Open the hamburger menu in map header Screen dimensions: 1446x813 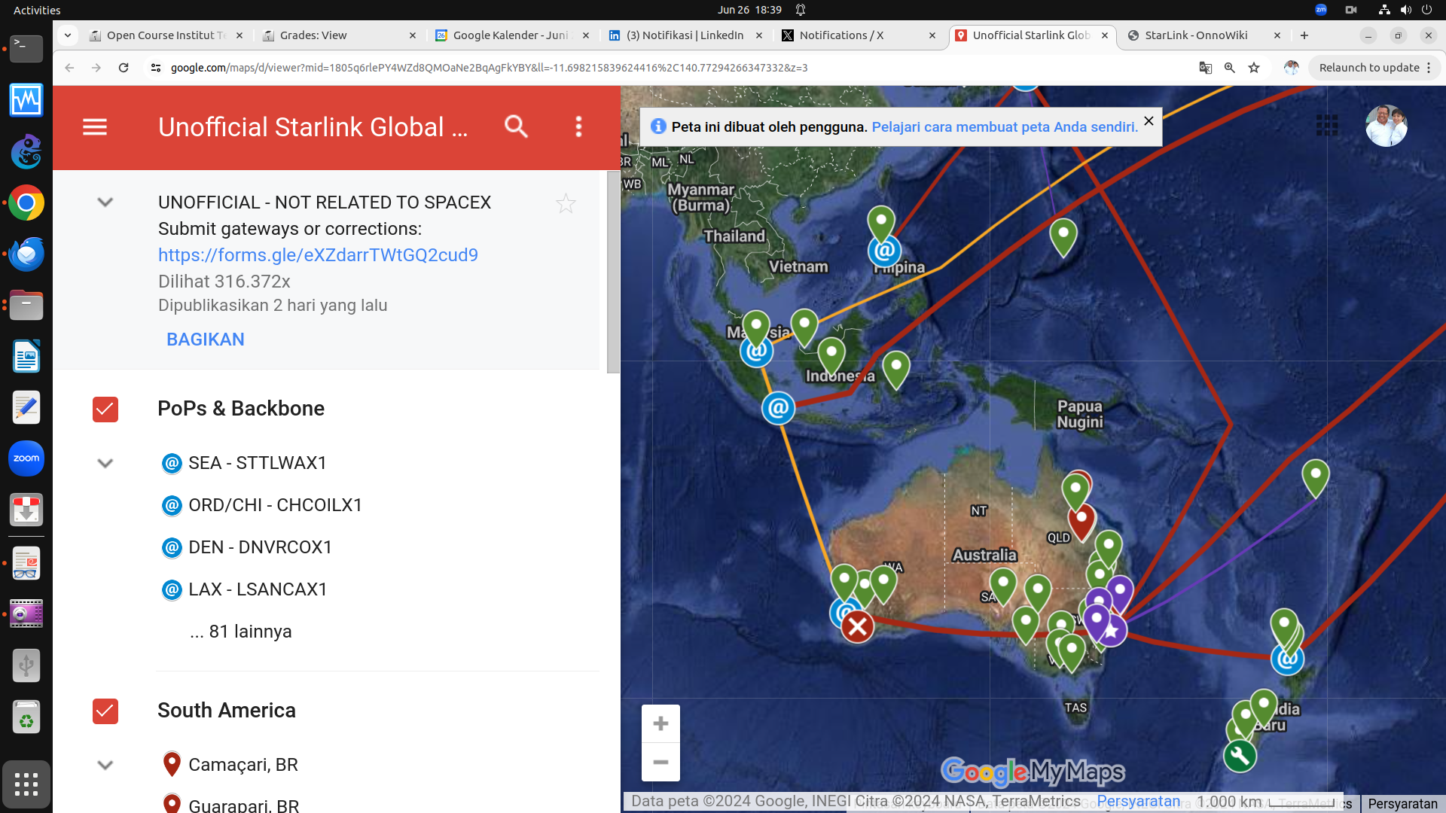click(x=95, y=126)
